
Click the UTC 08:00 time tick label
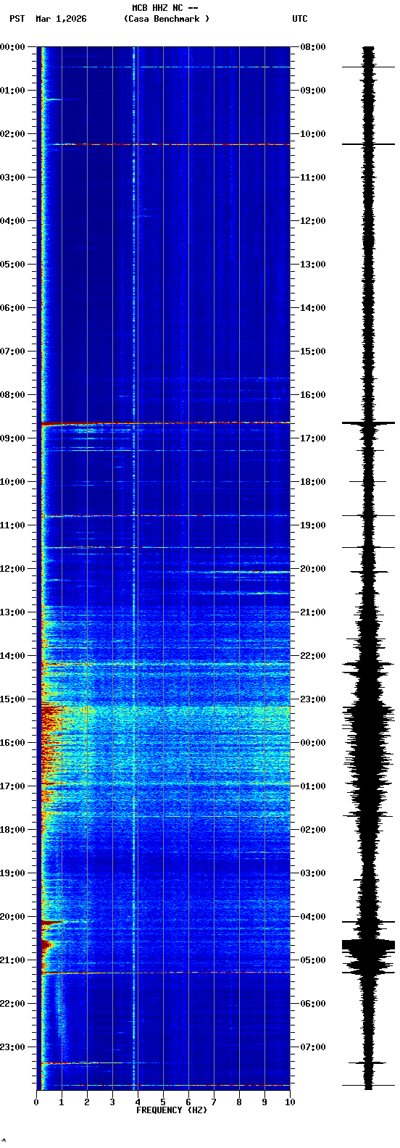[x=313, y=47]
